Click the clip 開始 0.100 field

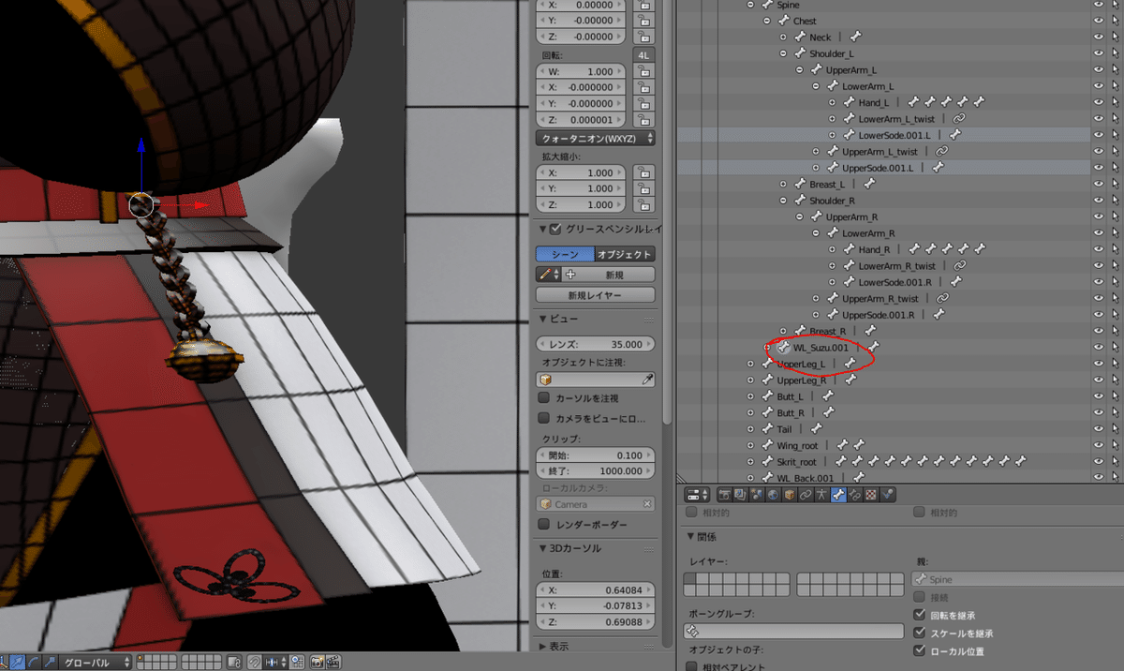pos(595,455)
